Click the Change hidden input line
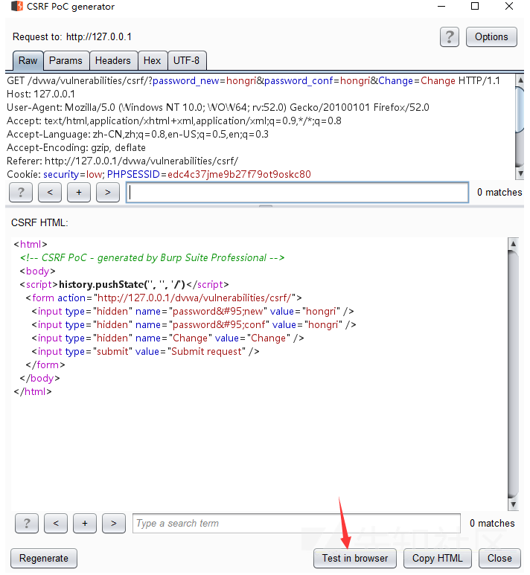The width and height of the screenshot is (530, 575). click(x=167, y=338)
